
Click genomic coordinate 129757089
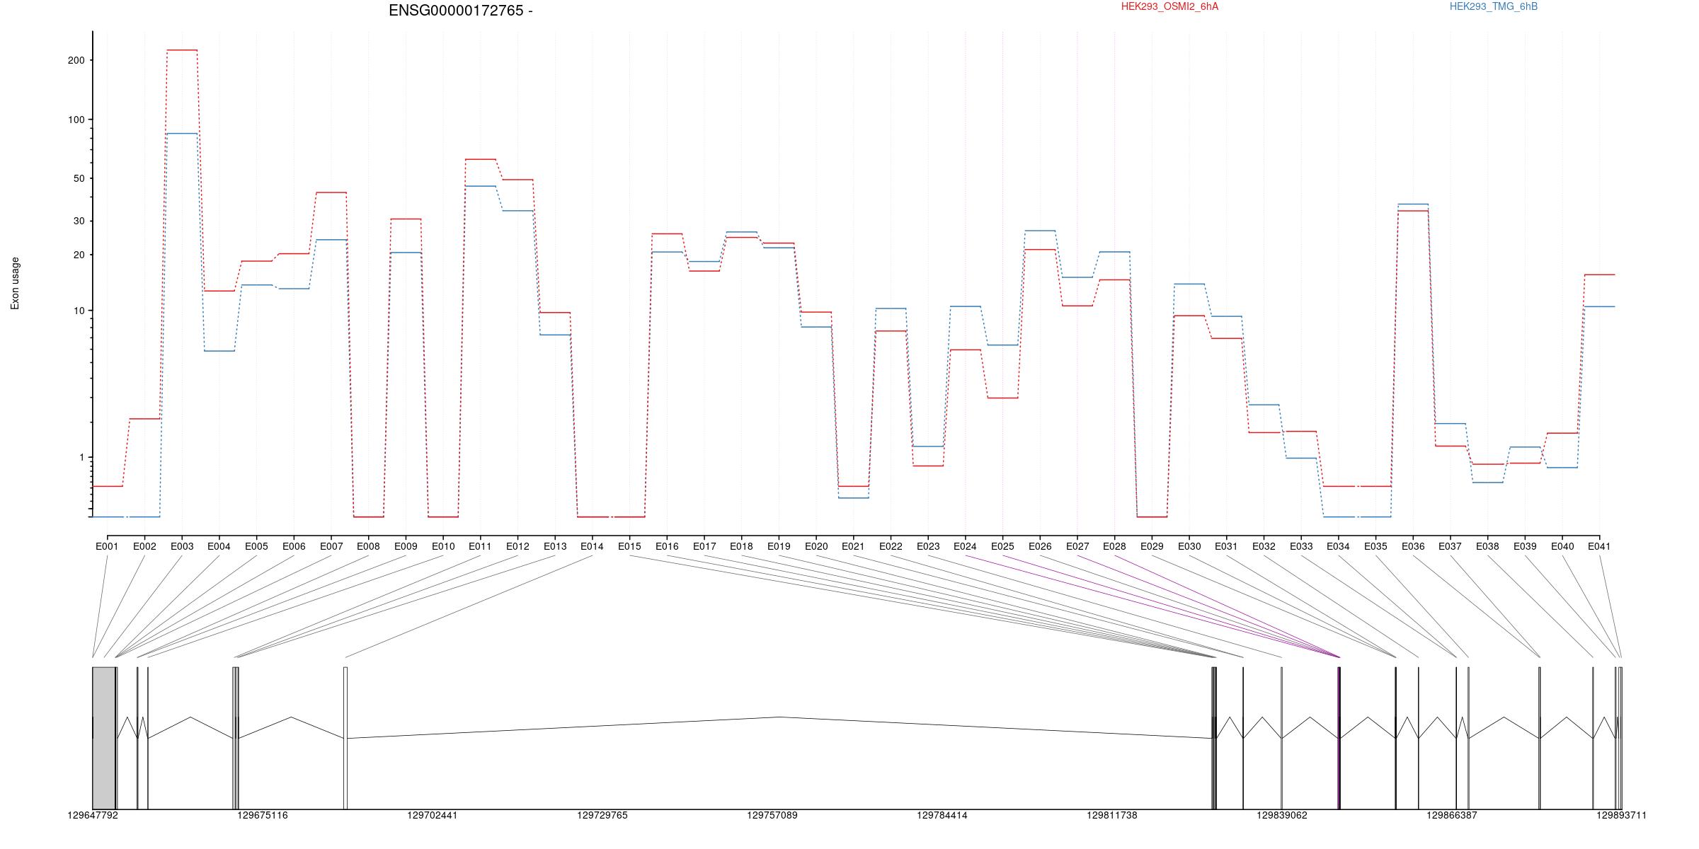point(772,816)
